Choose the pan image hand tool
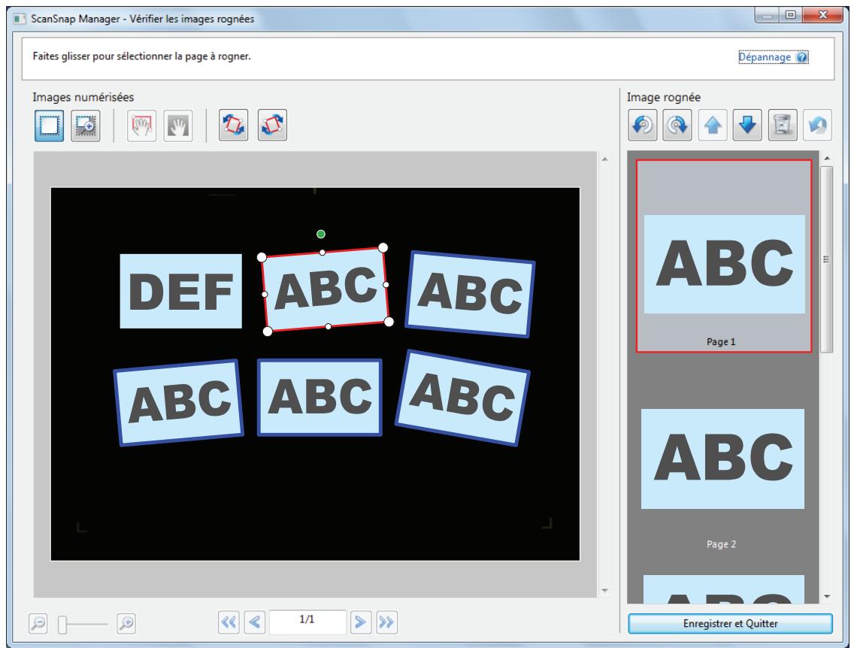 [x=178, y=126]
